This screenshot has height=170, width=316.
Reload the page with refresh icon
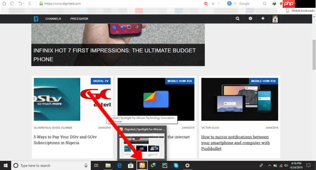pos(12,3)
